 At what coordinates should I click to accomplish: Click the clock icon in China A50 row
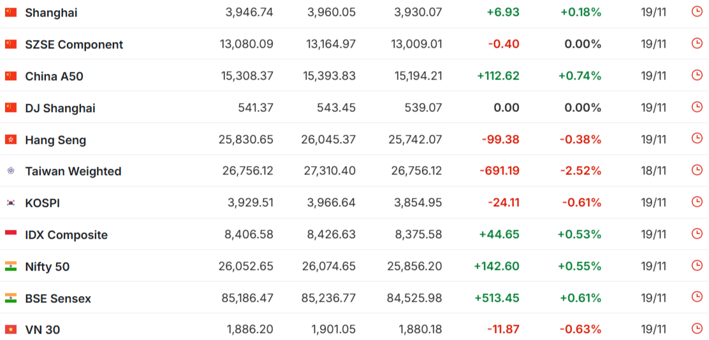point(697,75)
